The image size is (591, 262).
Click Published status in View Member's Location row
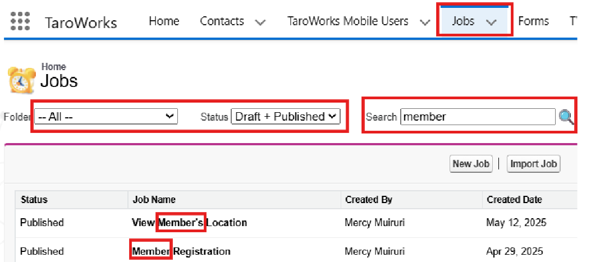[42, 222]
